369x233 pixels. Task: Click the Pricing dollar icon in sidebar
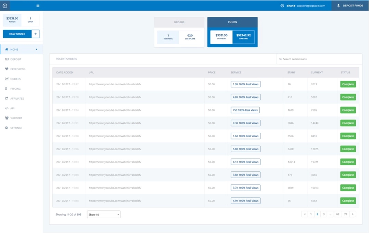[6, 89]
